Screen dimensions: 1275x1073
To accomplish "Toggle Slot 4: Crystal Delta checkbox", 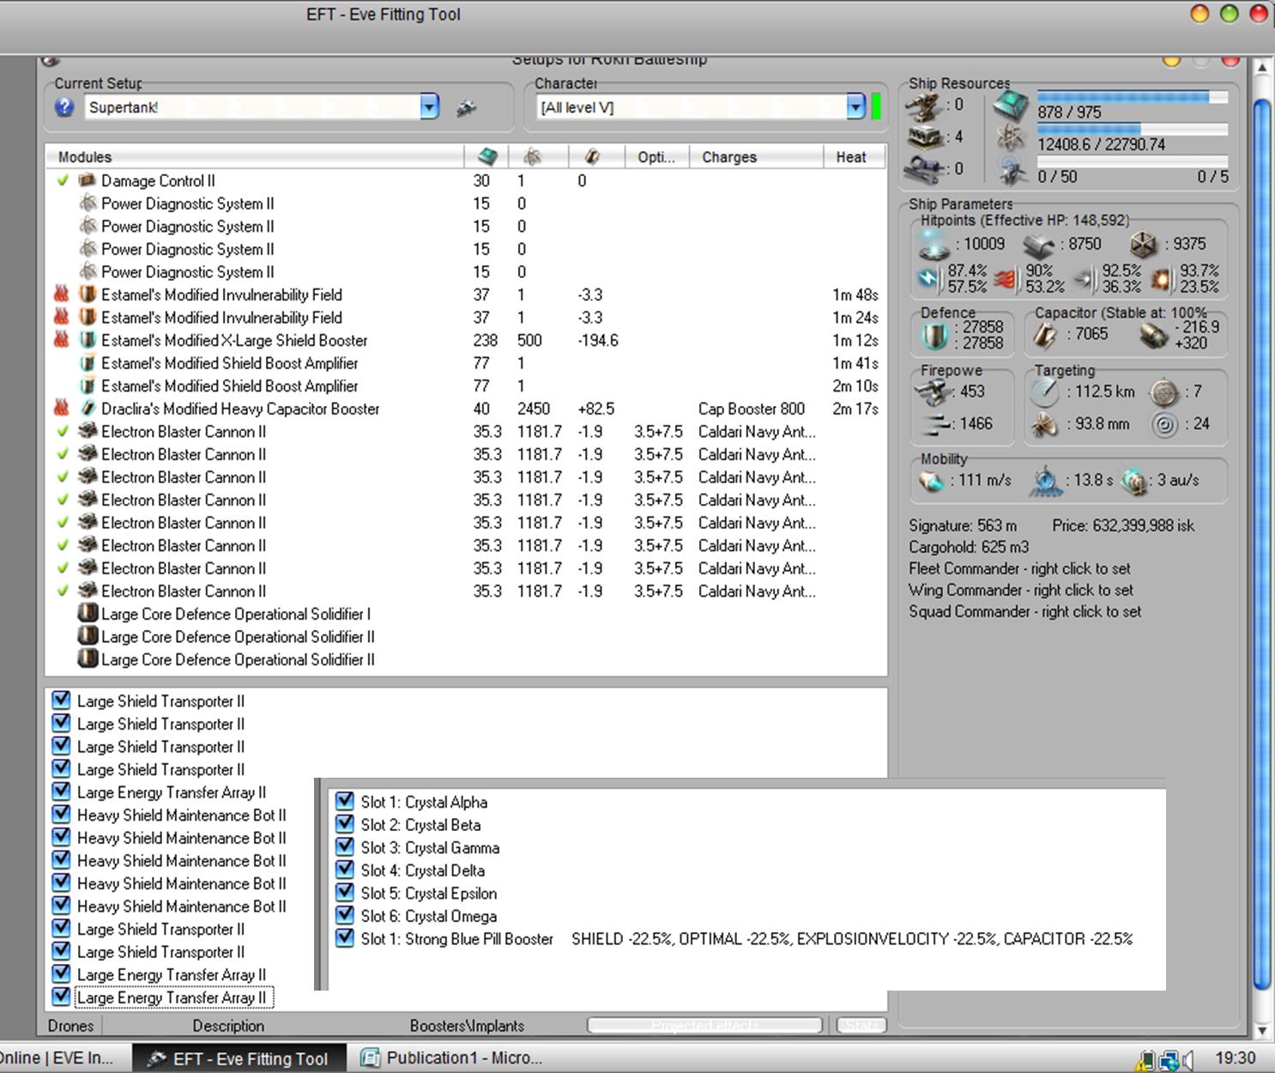I will coord(345,870).
